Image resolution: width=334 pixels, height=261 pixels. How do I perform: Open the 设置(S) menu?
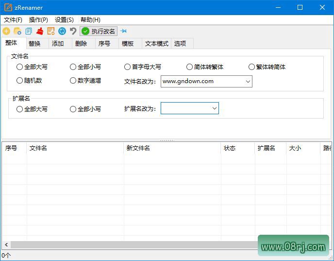64,20
